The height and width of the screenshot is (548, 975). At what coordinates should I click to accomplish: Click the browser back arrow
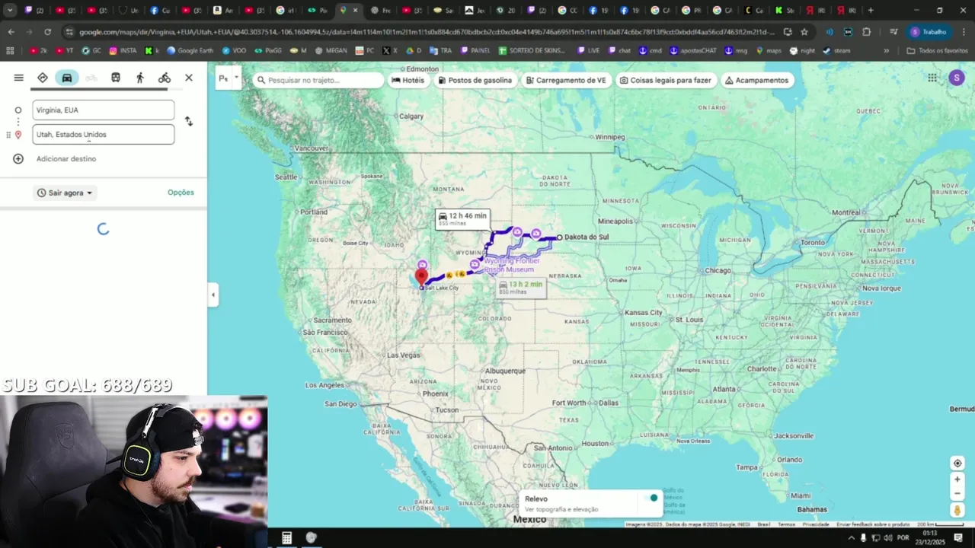[11, 32]
